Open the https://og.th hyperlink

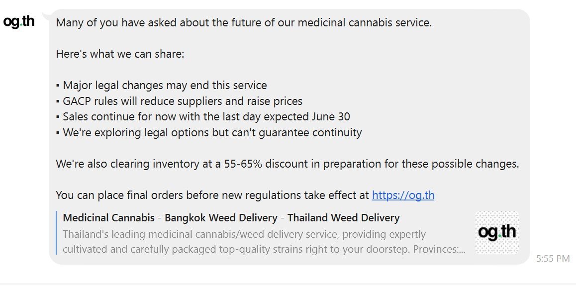tap(403, 195)
